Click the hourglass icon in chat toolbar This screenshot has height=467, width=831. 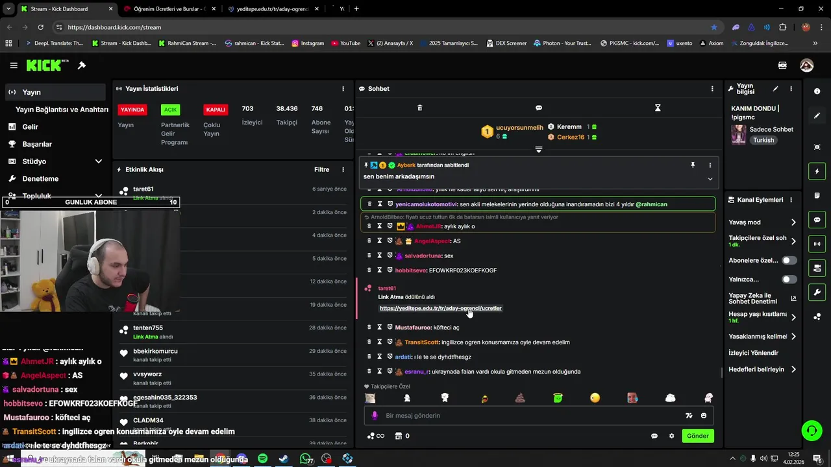point(658,108)
